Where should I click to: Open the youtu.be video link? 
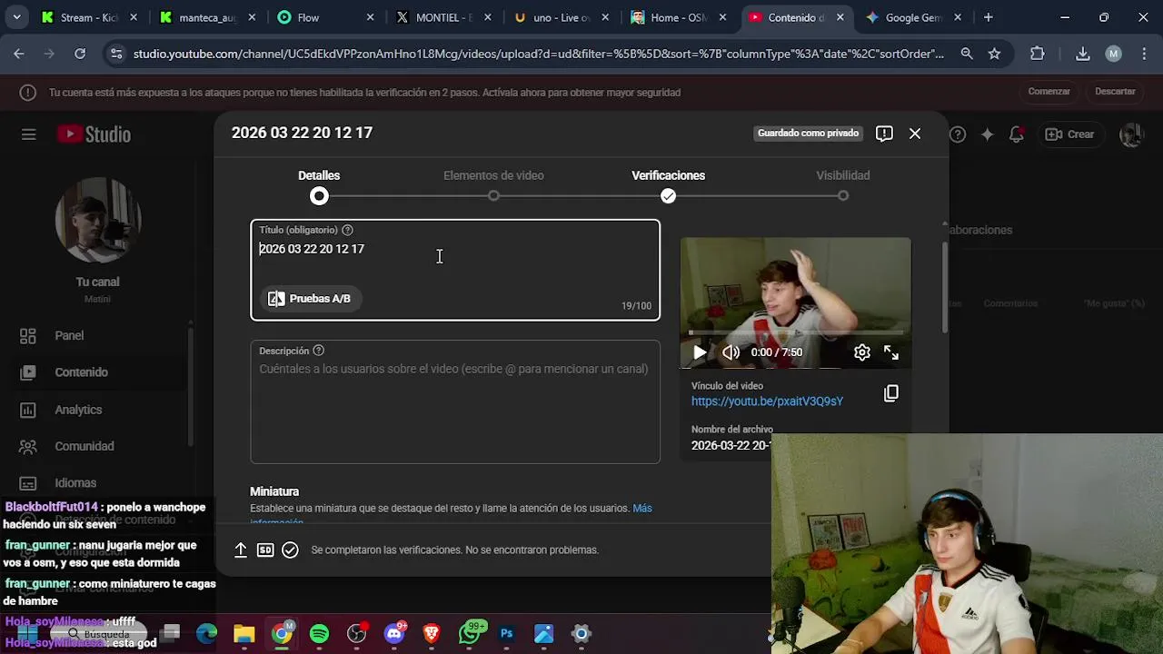[x=767, y=401]
